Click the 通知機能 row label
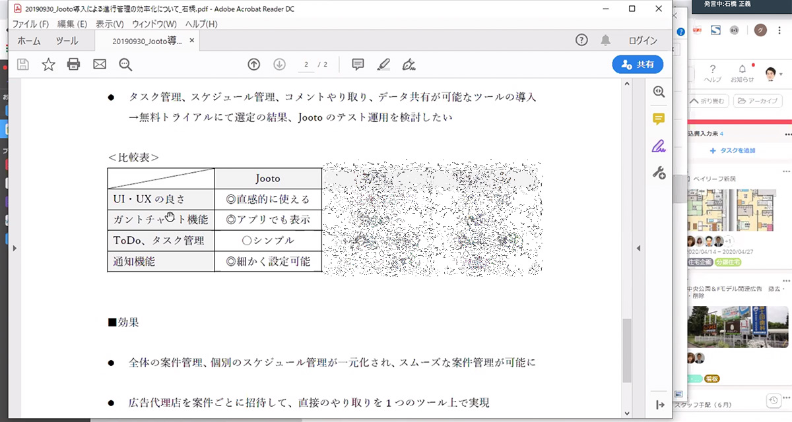This screenshot has width=792, height=422. point(134,261)
